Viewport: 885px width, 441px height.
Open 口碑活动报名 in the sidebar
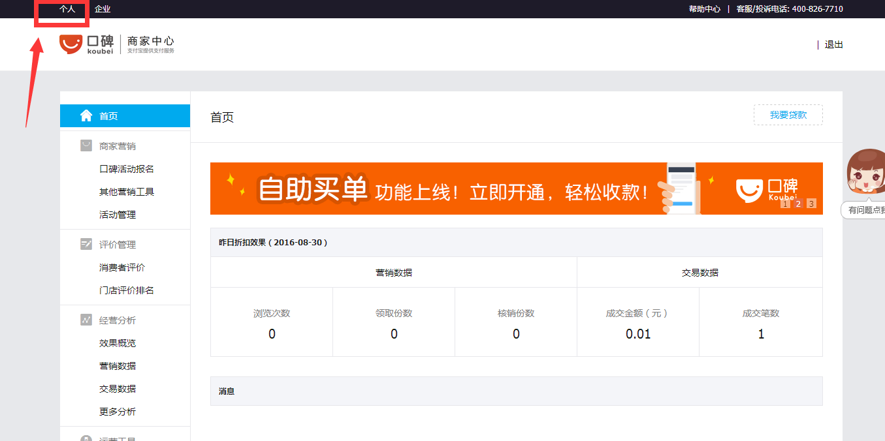point(127,169)
